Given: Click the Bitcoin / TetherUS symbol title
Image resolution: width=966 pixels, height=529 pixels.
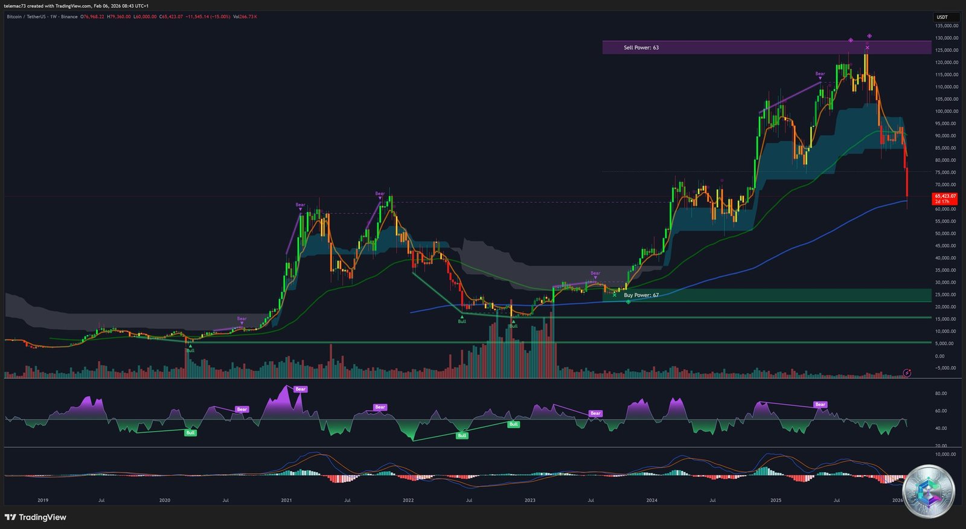Looking at the screenshot, I should point(26,17).
